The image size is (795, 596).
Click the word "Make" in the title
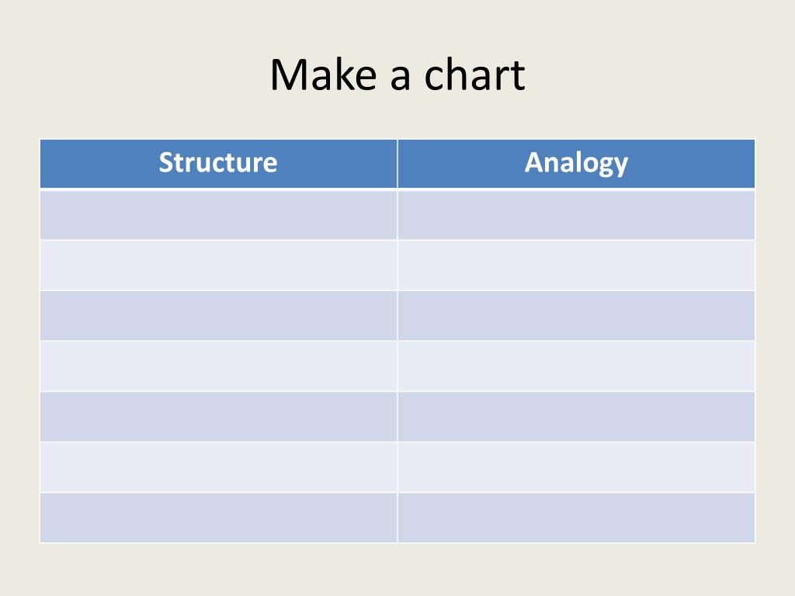pyautogui.click(x=323, y=75)
